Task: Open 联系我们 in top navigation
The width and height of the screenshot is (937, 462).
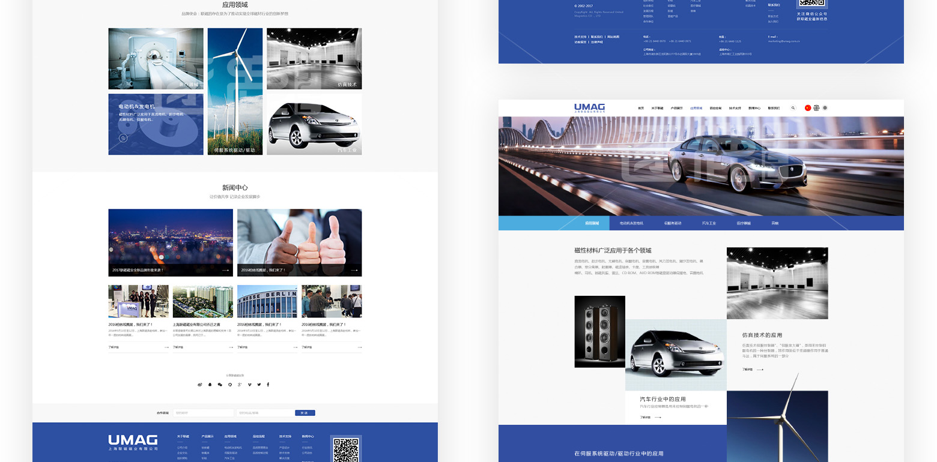Action: click(x=774, y=108)
